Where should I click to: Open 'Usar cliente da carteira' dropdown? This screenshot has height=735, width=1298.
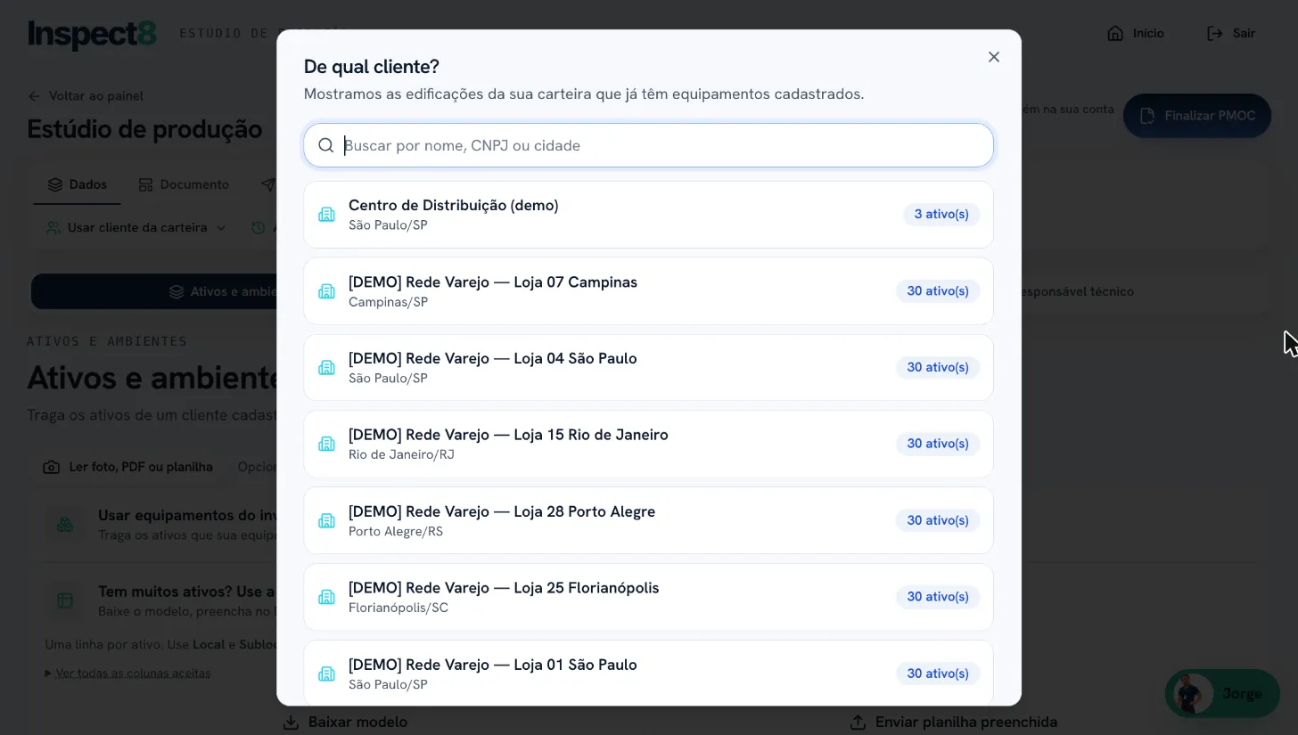click(x=136, y=227)
